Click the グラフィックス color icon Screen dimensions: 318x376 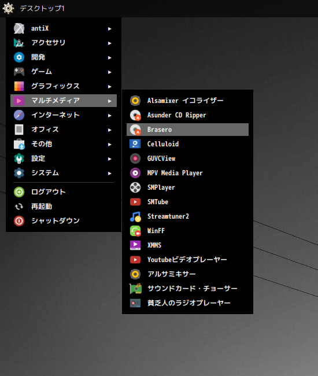19,86
